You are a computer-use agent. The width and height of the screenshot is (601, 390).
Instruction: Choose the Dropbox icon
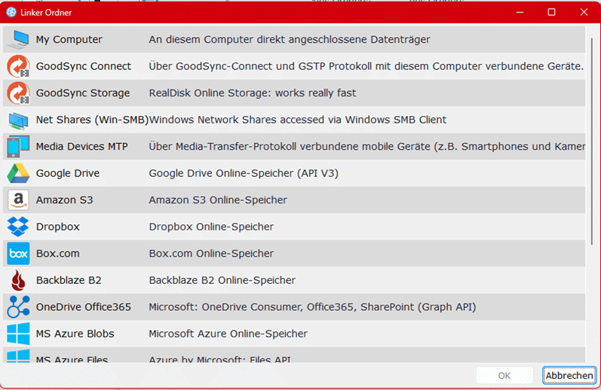coord(18,227)
